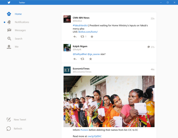Image resolution: width=178 pixels, height=138 pixels.
Task: Click the 46s timestamp
Action: 153,69
